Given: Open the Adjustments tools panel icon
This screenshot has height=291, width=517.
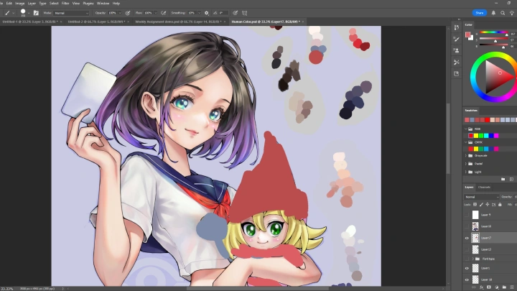Looking at the screenshot, I should click(457, 62).
